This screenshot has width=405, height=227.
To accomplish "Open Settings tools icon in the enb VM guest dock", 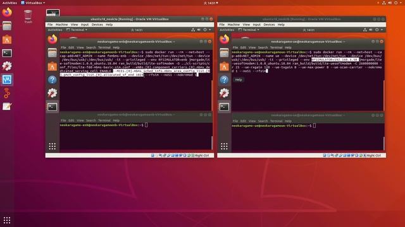I will tap(52, 93).
